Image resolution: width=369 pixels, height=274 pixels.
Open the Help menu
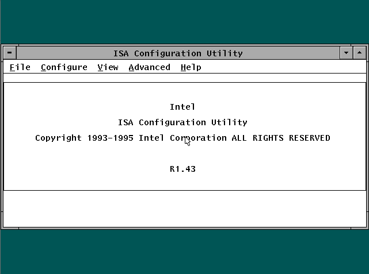[x=191, y=67]
